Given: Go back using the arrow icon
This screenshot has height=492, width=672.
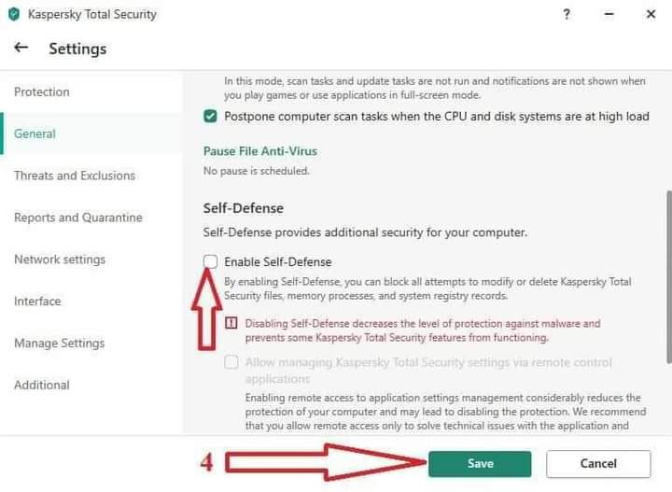Looking at the screenshot, I should click(21, 48).
